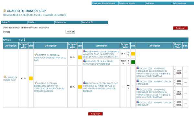
Task: Click chart icon for % de personas indicator
Action: coord(85,51)
